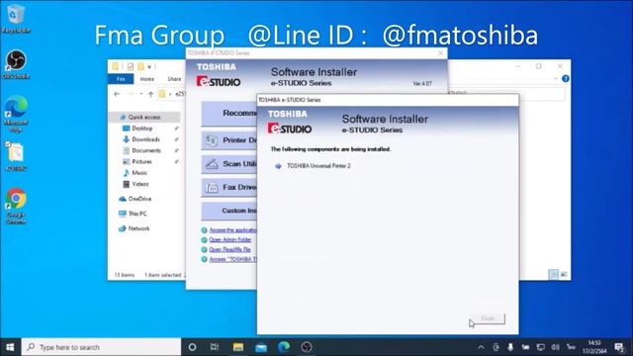The image size is (633, 356).
Task: Close the back TOSHIBA installer window
Action: (x=440, y=52)
